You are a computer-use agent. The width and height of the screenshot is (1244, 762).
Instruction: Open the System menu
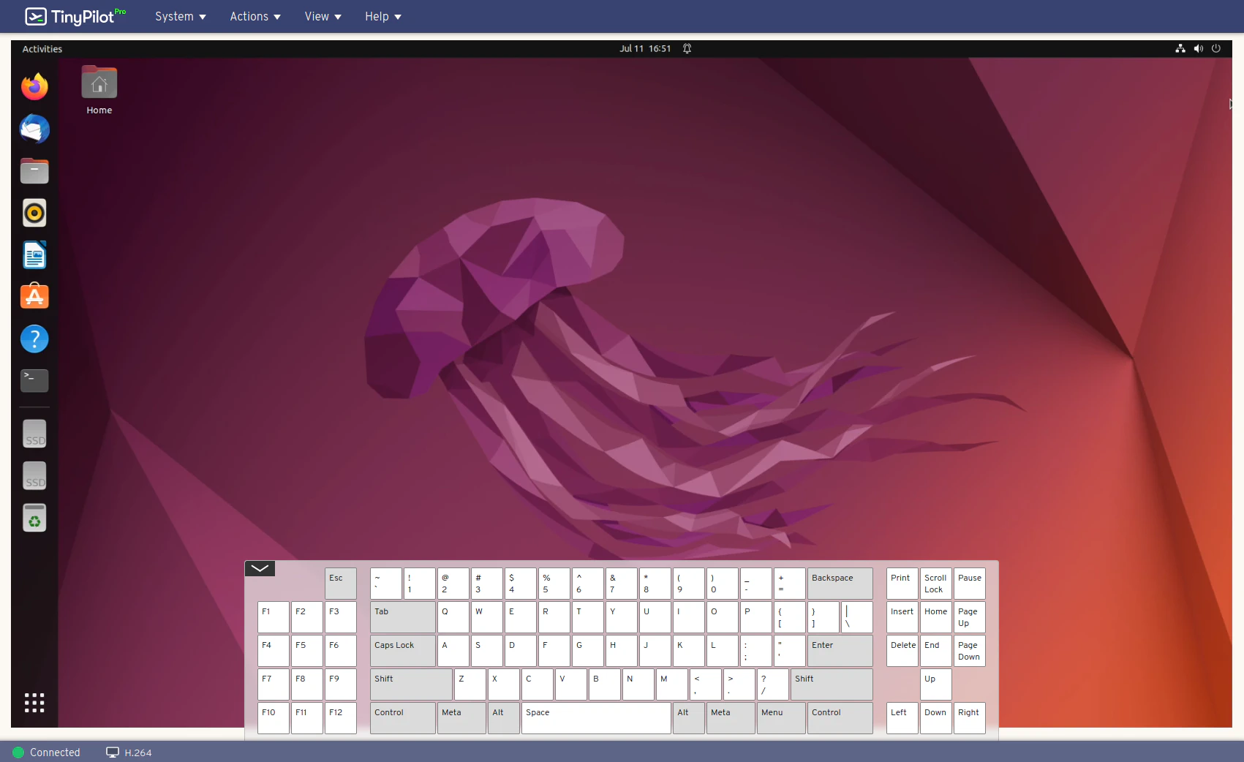pyautogui.click(x=181, y=16)
